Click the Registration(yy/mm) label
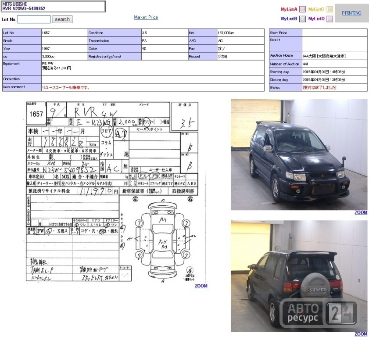 104,57
